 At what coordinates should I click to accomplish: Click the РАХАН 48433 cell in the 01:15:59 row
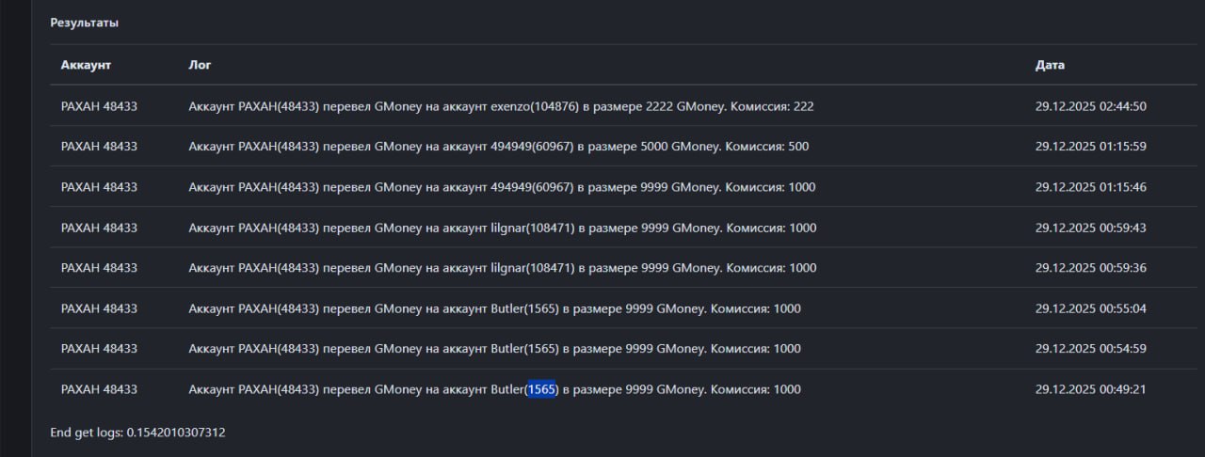[99, 147]
